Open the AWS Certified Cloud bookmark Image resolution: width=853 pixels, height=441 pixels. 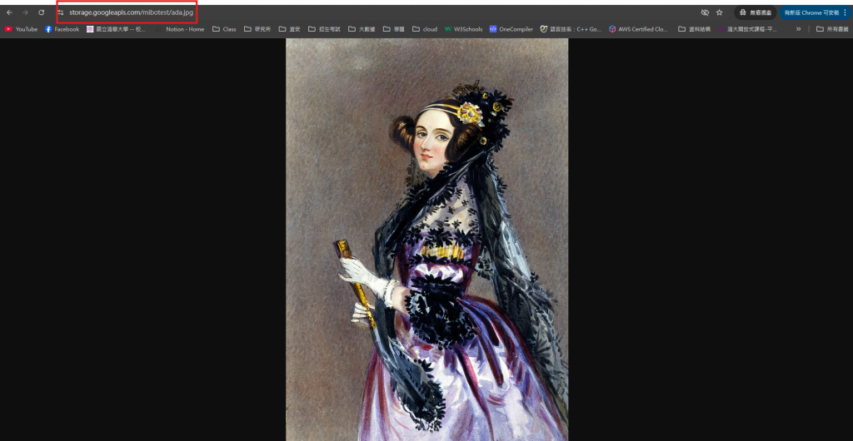638,29
